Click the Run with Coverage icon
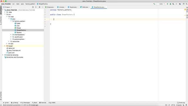Screen dimensions: 188x106 coord(173,4)
